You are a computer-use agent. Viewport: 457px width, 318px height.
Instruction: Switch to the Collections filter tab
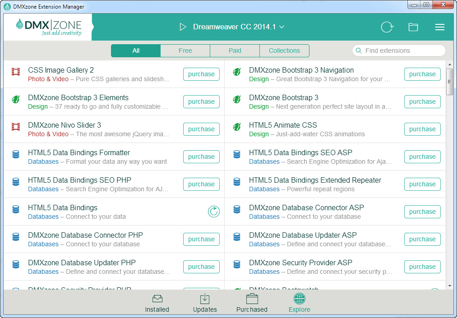pos(284,51)
